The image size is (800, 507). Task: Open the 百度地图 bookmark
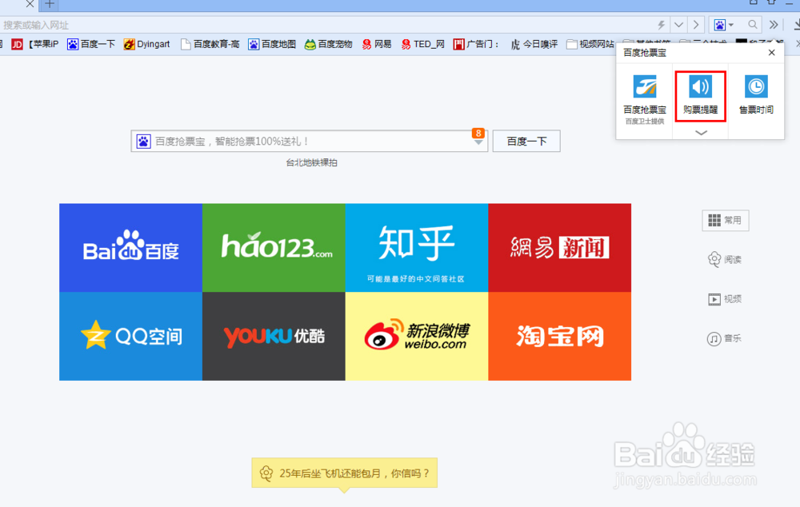[272, 44]
